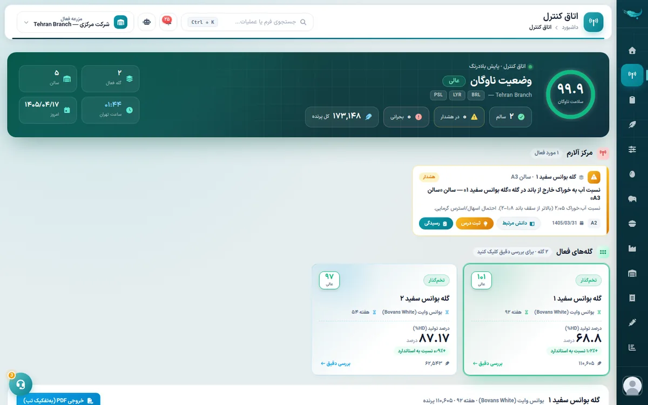The width and height of the screenshot is (648, 405).
Task: Click the هشدار badge on the alarm card
Action: [x=428, y=177]
